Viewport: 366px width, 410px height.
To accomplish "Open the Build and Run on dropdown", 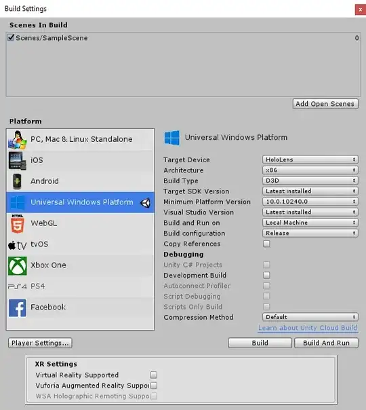I will pyautogui.click(x=310, y=223).
